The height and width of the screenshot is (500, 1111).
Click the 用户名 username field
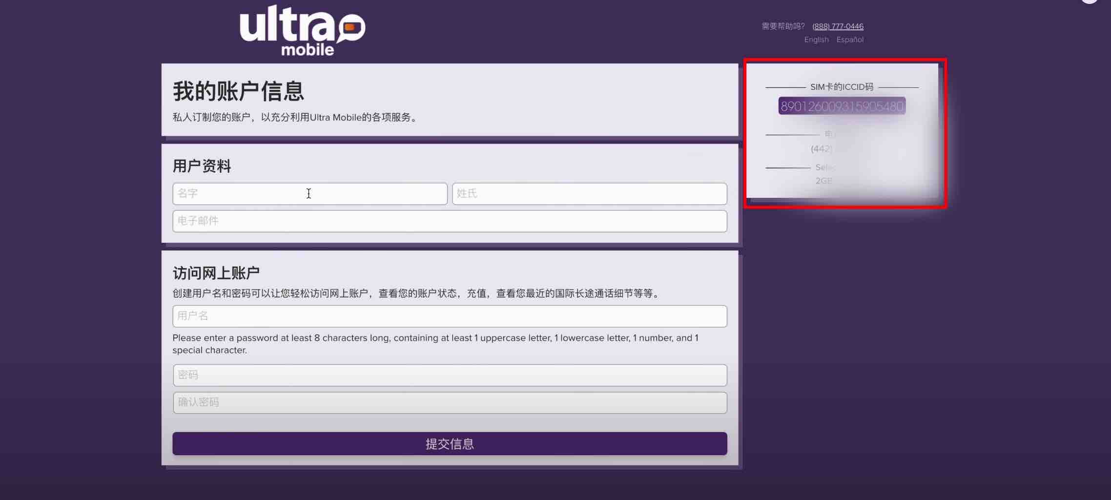pyautogui.click(x=450, y=316)
